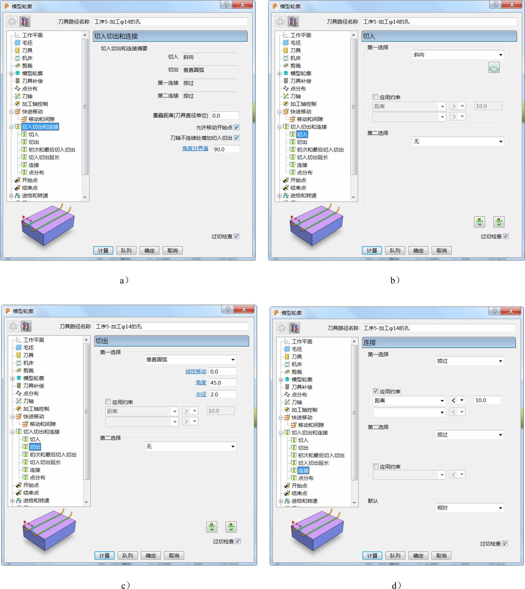The width and height of the screenshot is (525, 589).
Task: Click the colored toolpath icon atop dialog b
Action: pyautogui.click(x=293, y=22)
